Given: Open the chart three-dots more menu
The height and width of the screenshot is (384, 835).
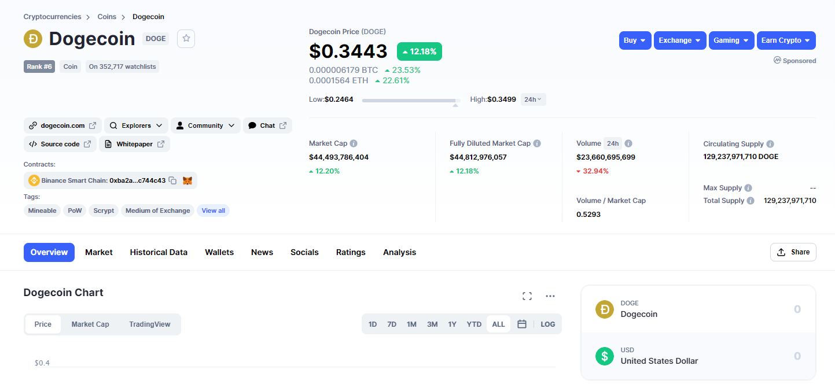Looking at the screenshot, I should 550,296.
